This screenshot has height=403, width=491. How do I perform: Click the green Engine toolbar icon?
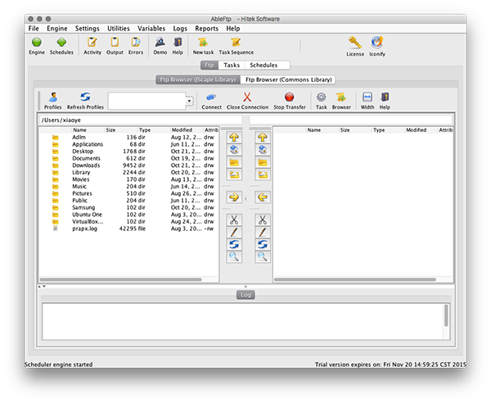(x=37, y=43)
